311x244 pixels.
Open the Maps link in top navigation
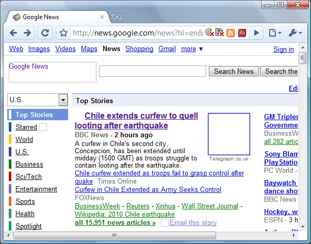[89, 49]
